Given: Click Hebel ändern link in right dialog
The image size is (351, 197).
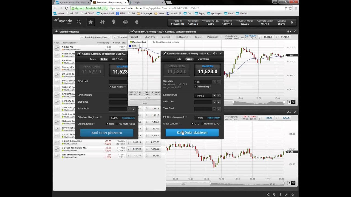Looking at the screenshot, I should tap(214, 118).
